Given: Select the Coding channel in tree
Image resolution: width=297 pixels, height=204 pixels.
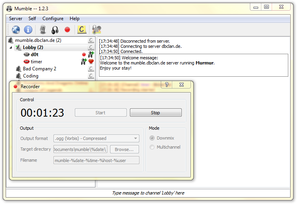Looking at the screenshot, I should (30, 76).
